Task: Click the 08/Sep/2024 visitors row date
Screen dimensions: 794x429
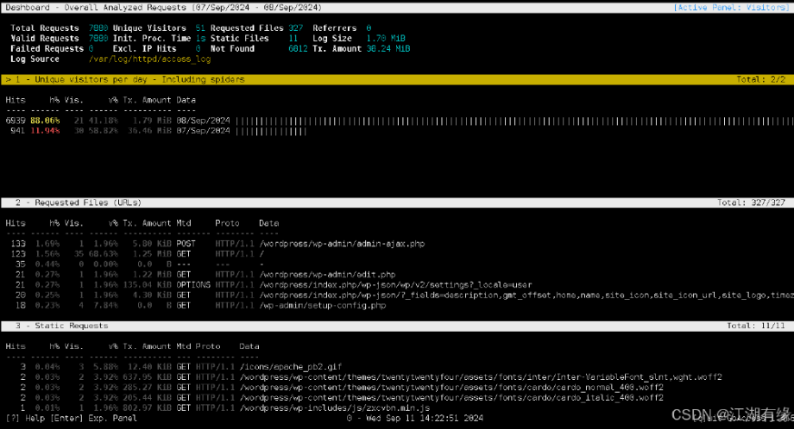Action: tap(203, 121)
